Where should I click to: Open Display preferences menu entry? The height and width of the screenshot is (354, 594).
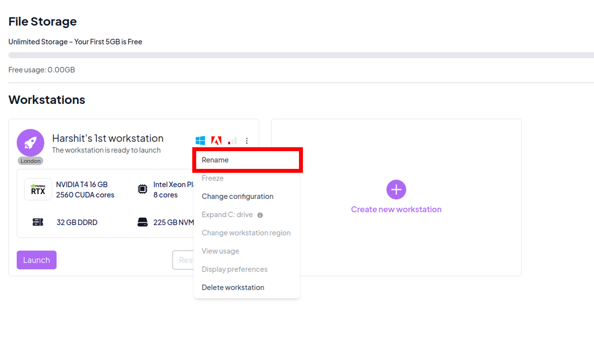click(235, 269)
